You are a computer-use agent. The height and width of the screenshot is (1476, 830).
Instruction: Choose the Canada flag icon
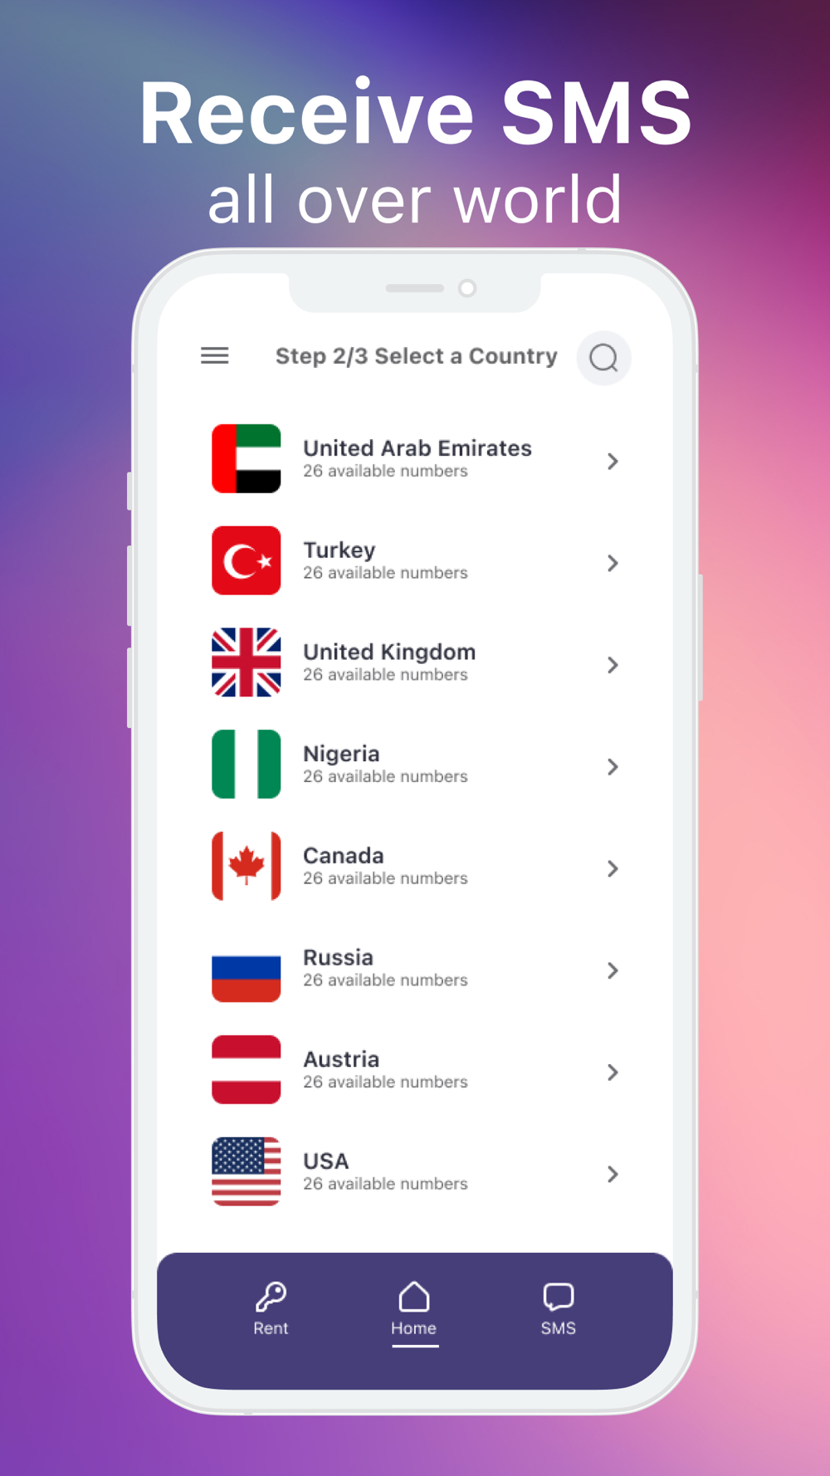click(x=247, y=866)
